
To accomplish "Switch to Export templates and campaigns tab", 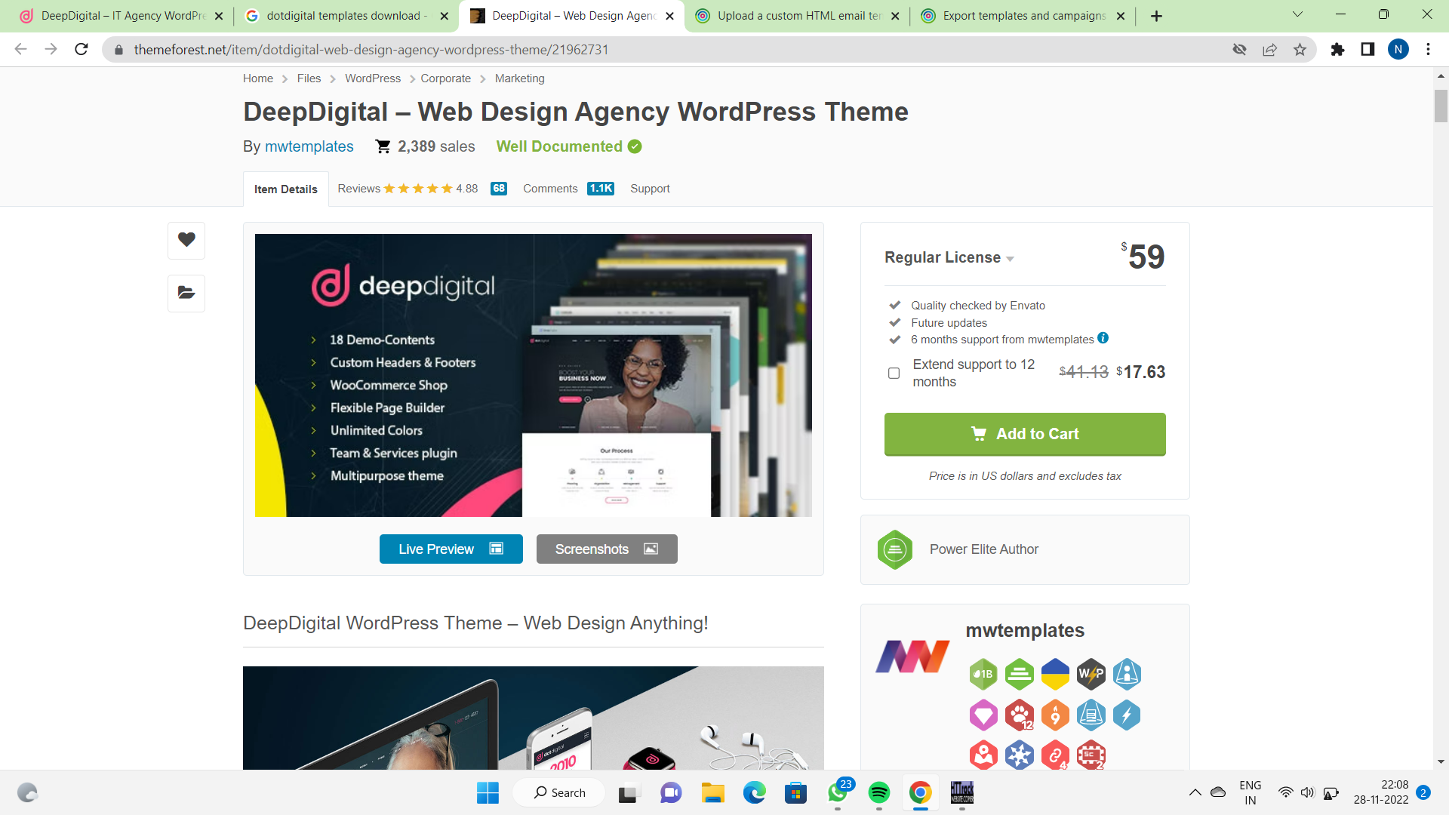I will click(x=1021, y=16).
